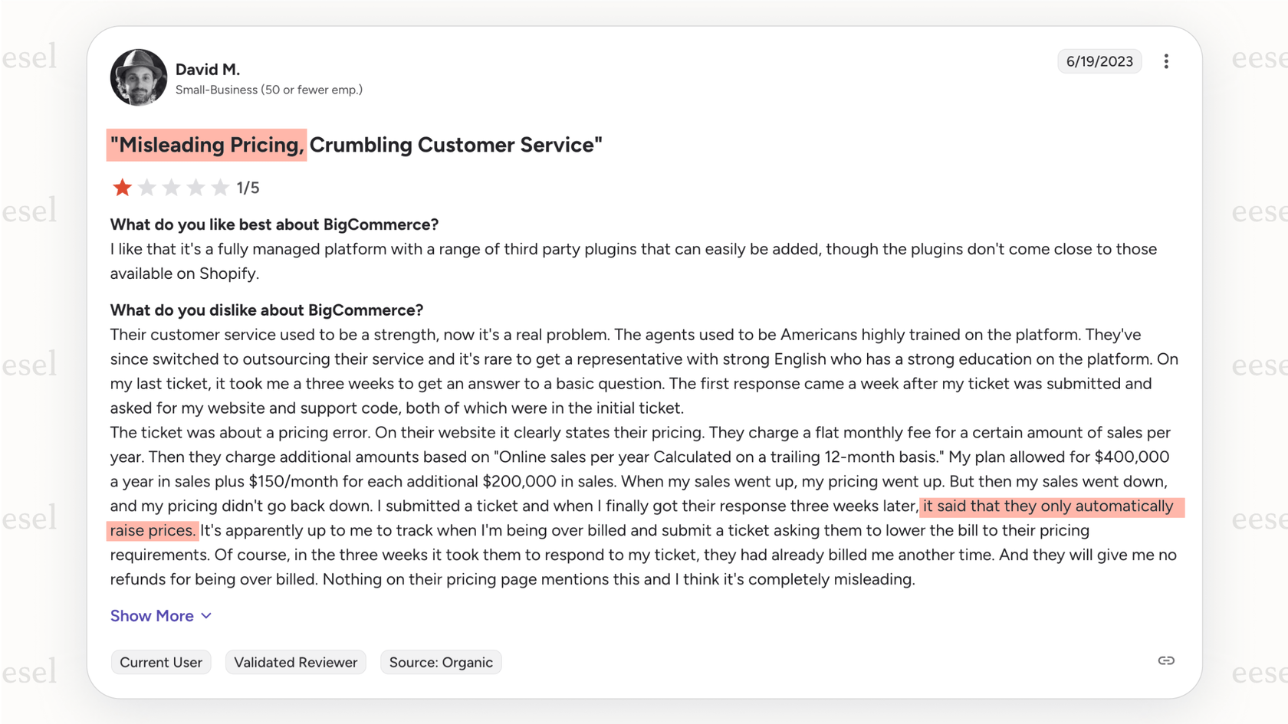The image size is (1288, 724).
Task: Select the first filled red star
Action: click(x=121, y=187)
